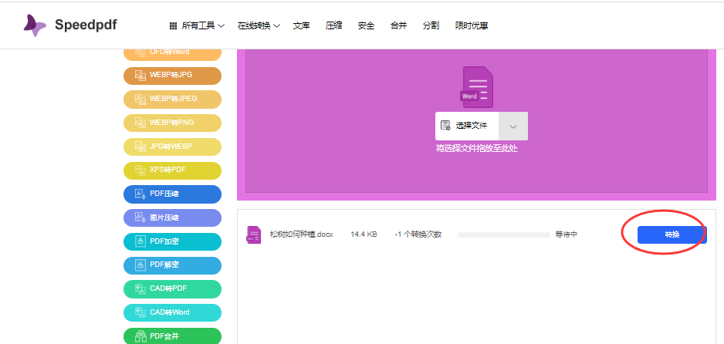Click the convert icon on CAD转PDF

click(140, 288)
